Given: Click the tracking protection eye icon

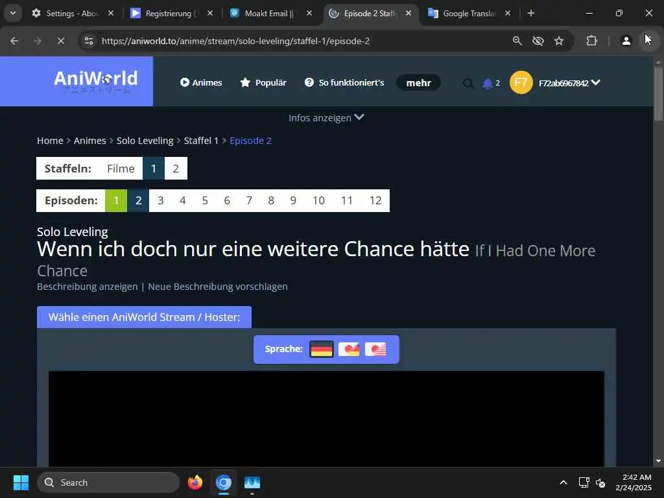Looking at the screenshot, I should [538, 41].
